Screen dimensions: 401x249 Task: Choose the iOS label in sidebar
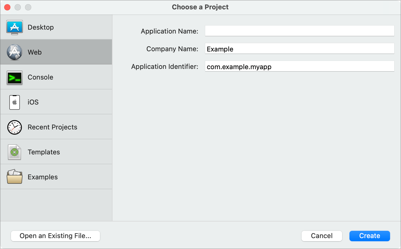click(33, 102)
